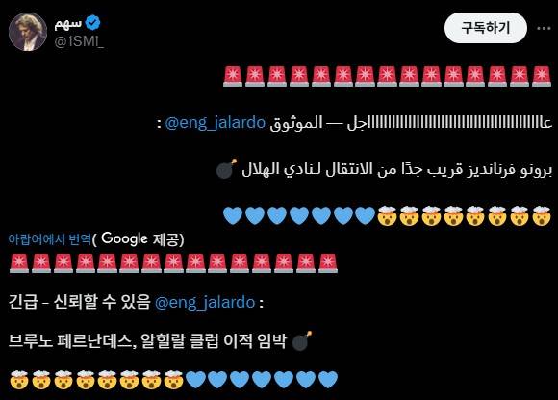Click the 구독하기 subscribe button
The image size is (558, 400).
click(486, 28)
